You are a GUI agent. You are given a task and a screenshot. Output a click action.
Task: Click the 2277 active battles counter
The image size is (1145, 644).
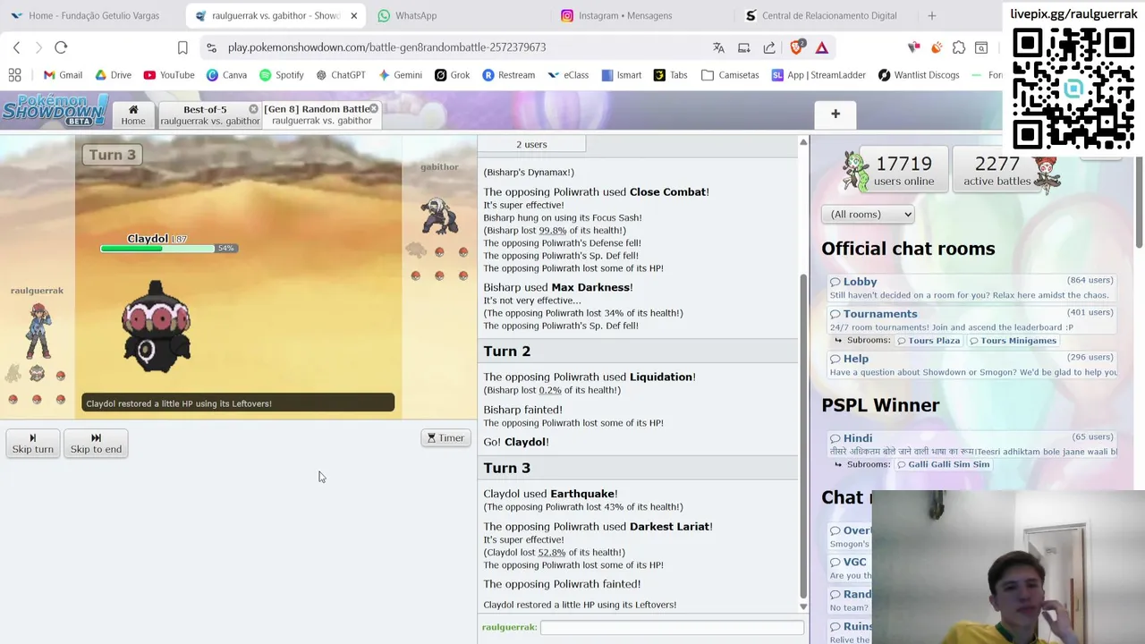click(x=997, y=170)
